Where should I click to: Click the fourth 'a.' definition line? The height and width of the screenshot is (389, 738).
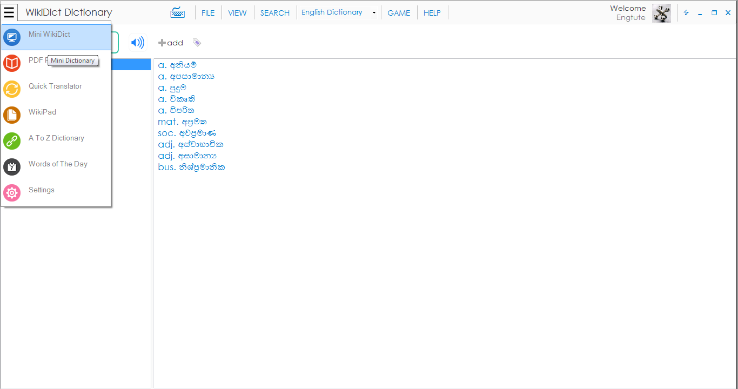pyautogui.click(x=177, y=99)
